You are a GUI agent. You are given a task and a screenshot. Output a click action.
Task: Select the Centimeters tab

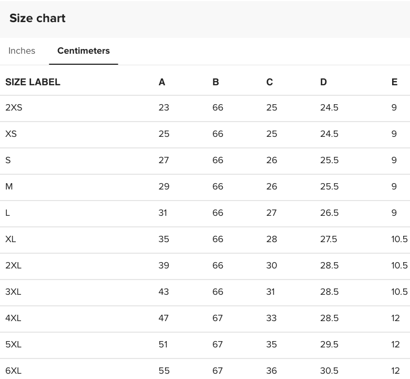click(84, 51)
